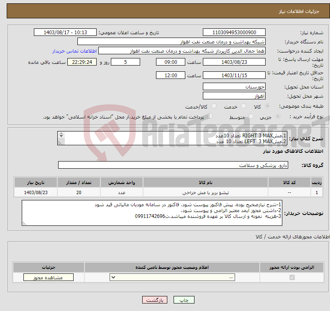Click the واحد شمارش column header
This screenshot has width=330, height=311.
tap(122, 182)
